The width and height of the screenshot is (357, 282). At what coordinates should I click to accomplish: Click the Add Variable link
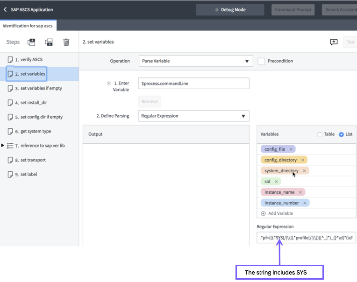click(x=280, y=213)
